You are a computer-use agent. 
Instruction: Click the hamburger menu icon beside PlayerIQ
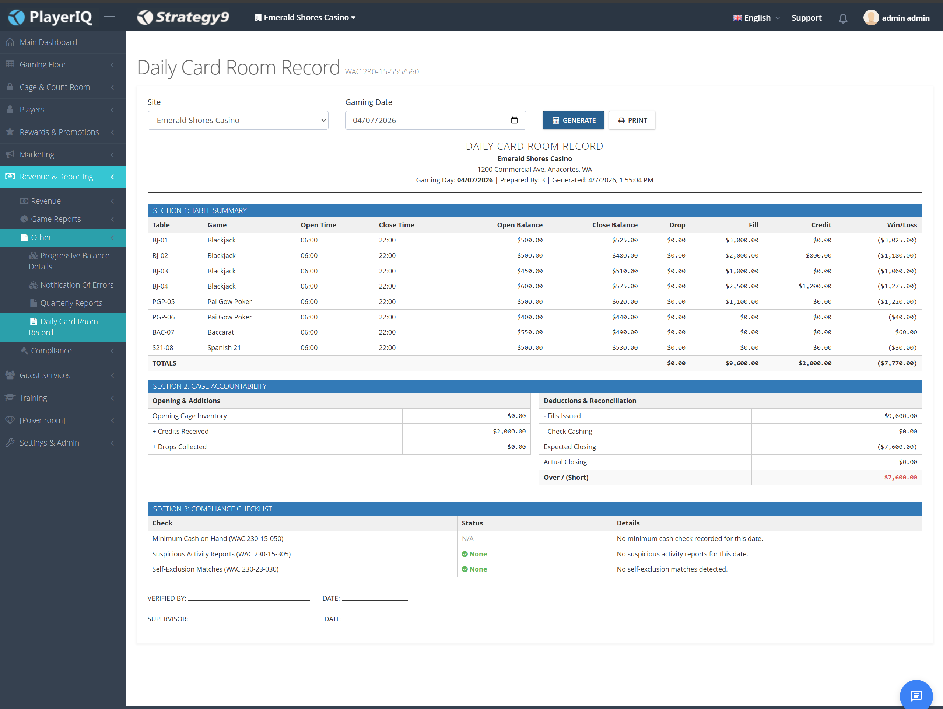tap(109, 17)
